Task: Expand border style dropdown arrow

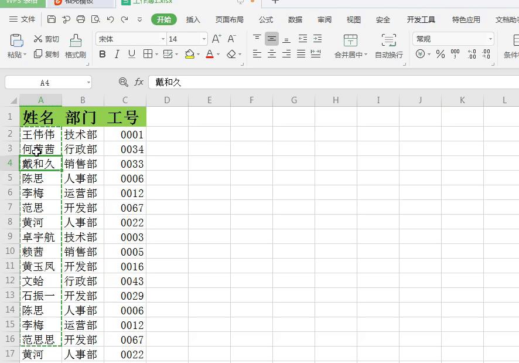Action: pos(156,54)
